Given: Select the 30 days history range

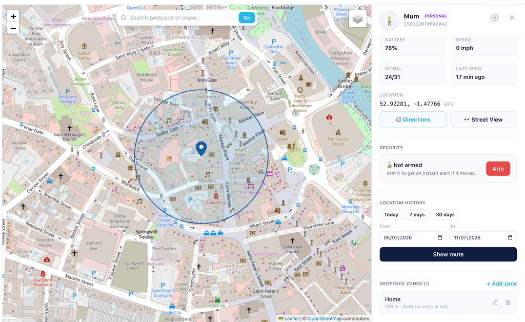Looking at the screenshot, I should click(445, 214).
